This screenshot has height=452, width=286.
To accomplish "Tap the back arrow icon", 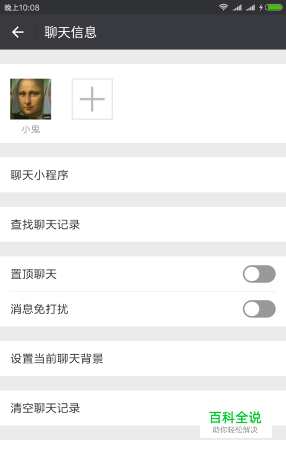I will 18,32.
